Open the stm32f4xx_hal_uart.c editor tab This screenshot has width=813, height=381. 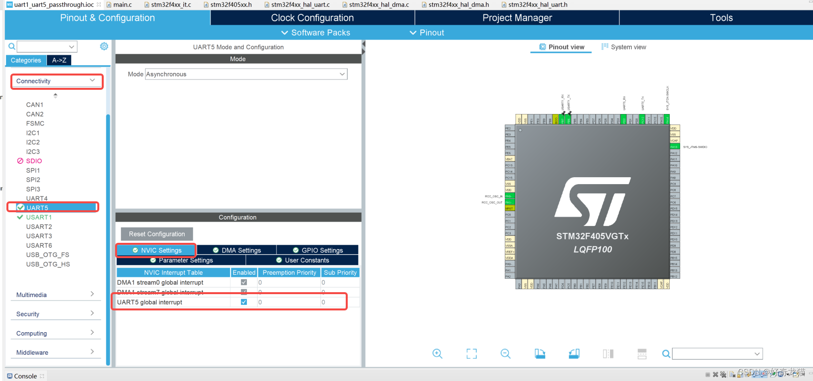point(296,4)
